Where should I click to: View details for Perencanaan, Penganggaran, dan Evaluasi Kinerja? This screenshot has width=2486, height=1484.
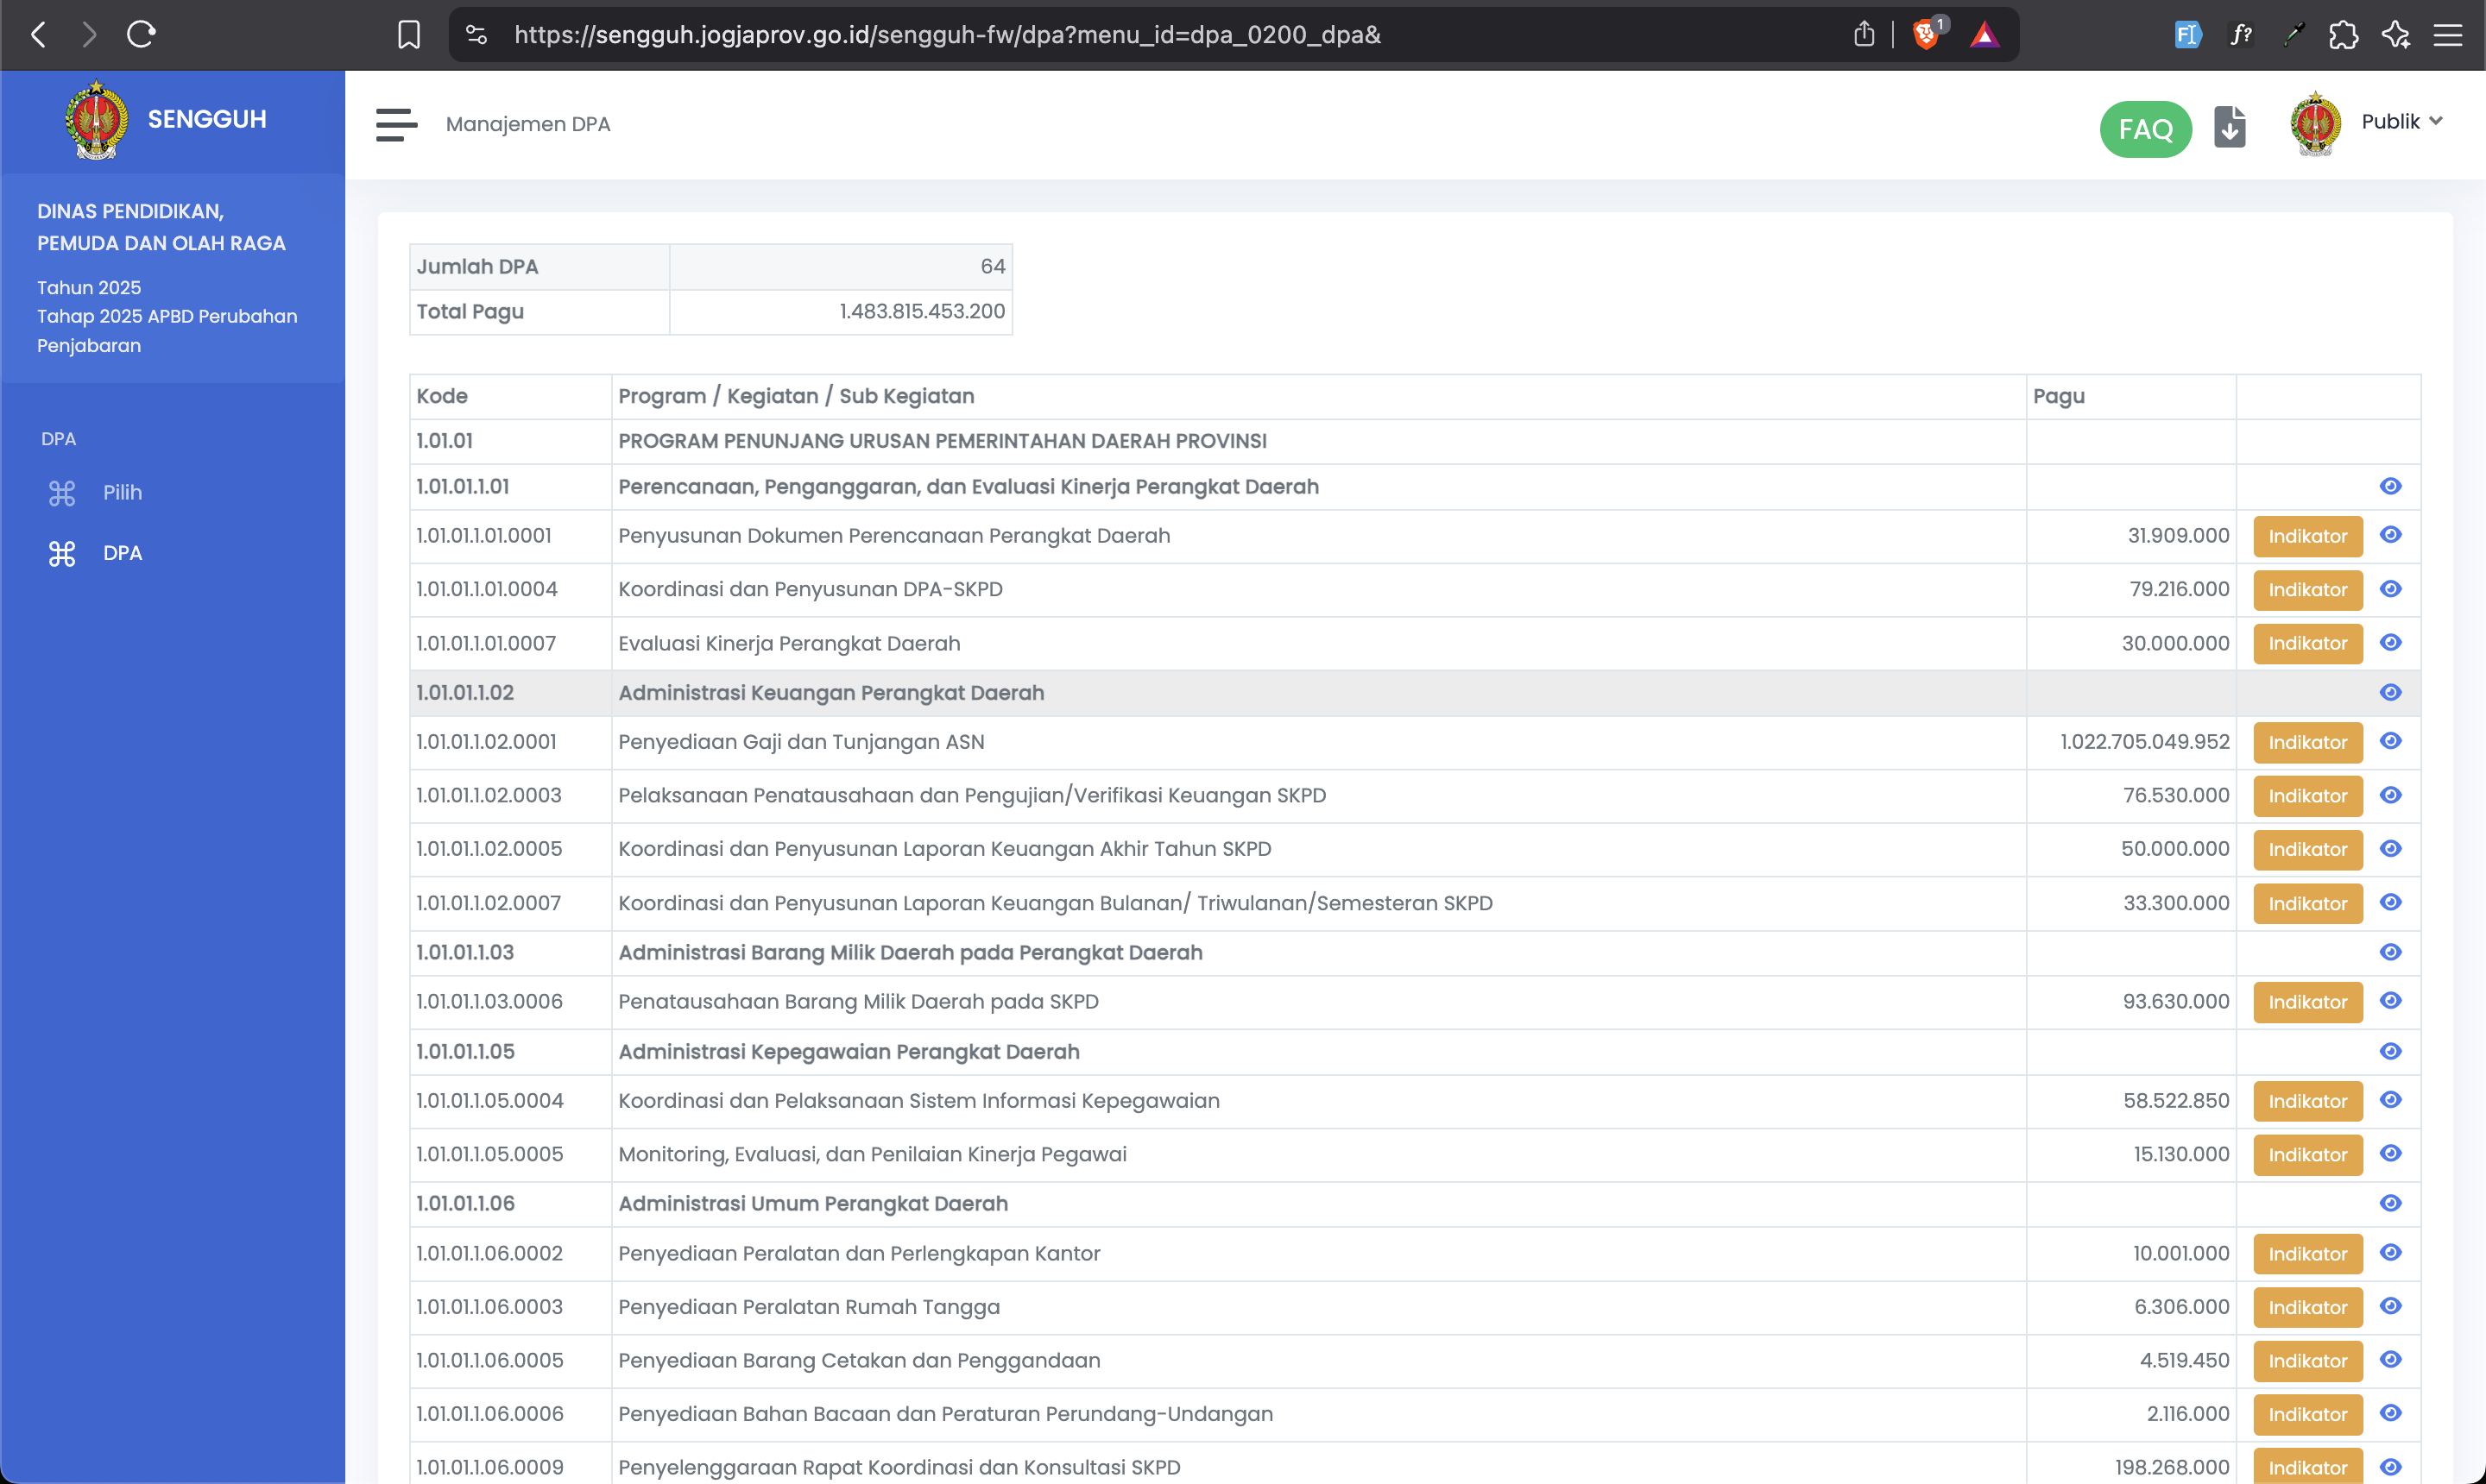point(2390,486)
